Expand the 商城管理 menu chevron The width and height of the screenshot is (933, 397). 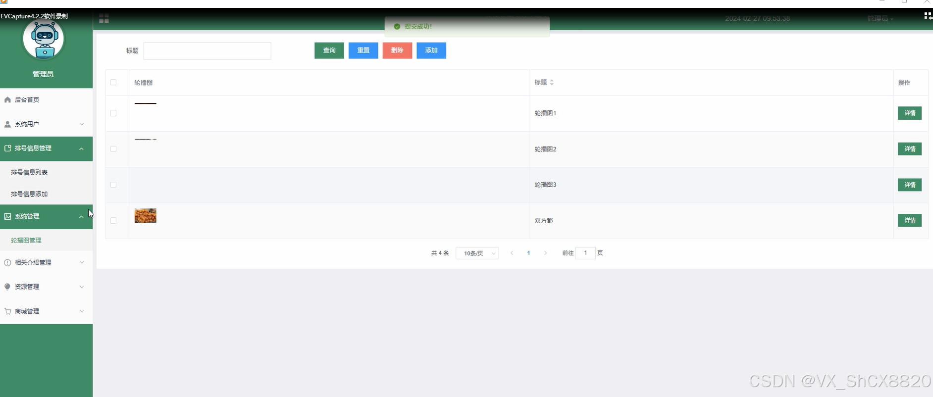tap(82, 311)
